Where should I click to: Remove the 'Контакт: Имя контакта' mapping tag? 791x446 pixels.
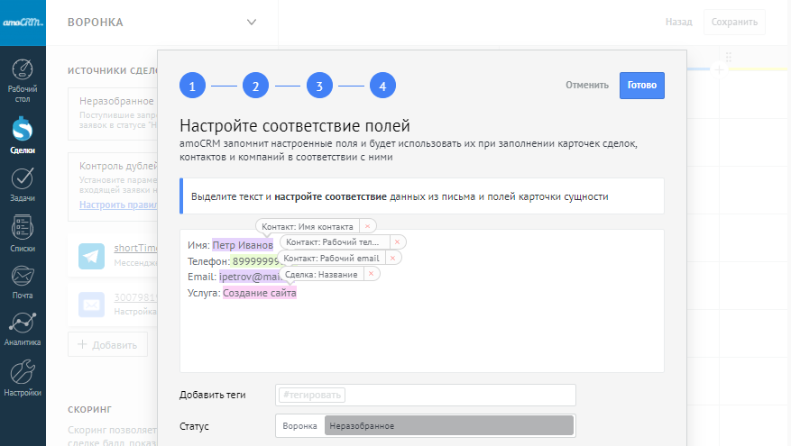pos(368,226)
